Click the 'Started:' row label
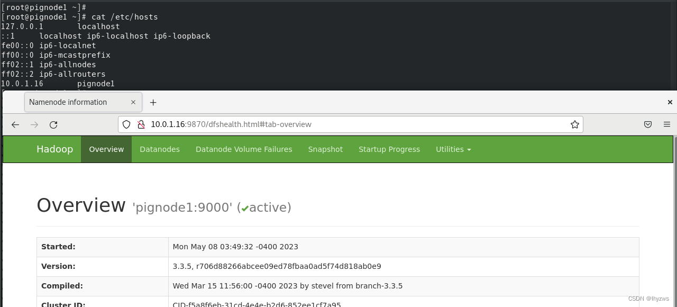This screenshot has width=677, height=307. (x=58, y=247)
